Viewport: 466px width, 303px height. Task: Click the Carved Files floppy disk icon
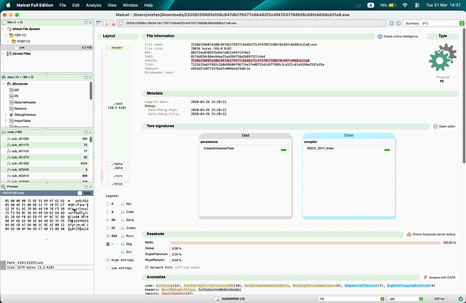point(9,53)
